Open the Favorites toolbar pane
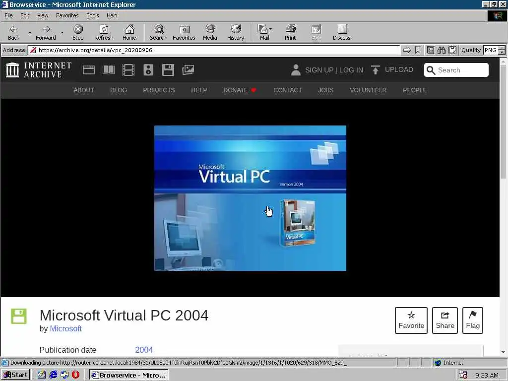This screenshot has width=508, height=381. coord(184,32)
